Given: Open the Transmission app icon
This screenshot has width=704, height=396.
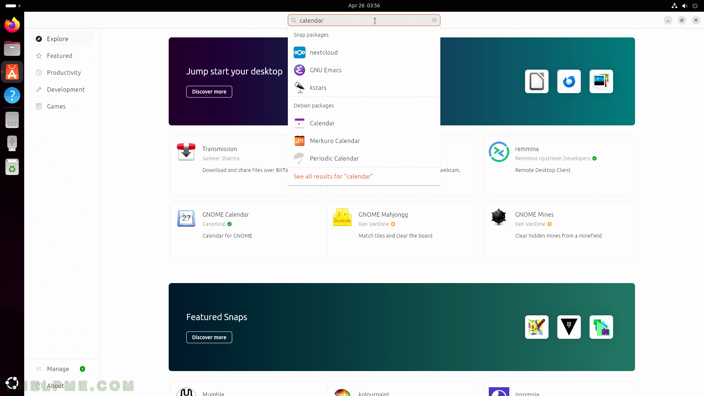Looking at the screenshot, I should (x=186, y=152).
